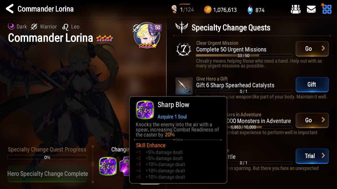Select the first Sharp Blow skill icon
This screenshot has height=189, width=337.
point(108,166)
